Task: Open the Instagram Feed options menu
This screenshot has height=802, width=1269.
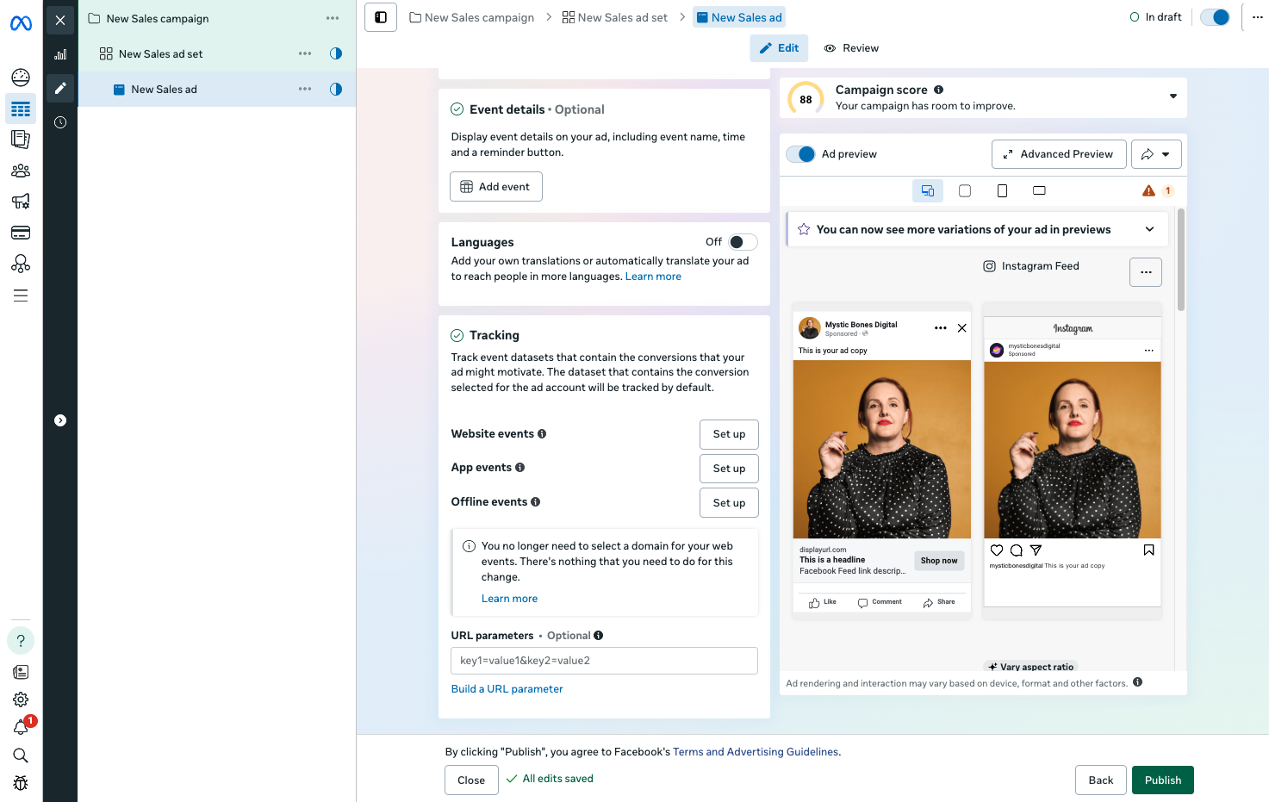Action: click(x=1145, y=271)
